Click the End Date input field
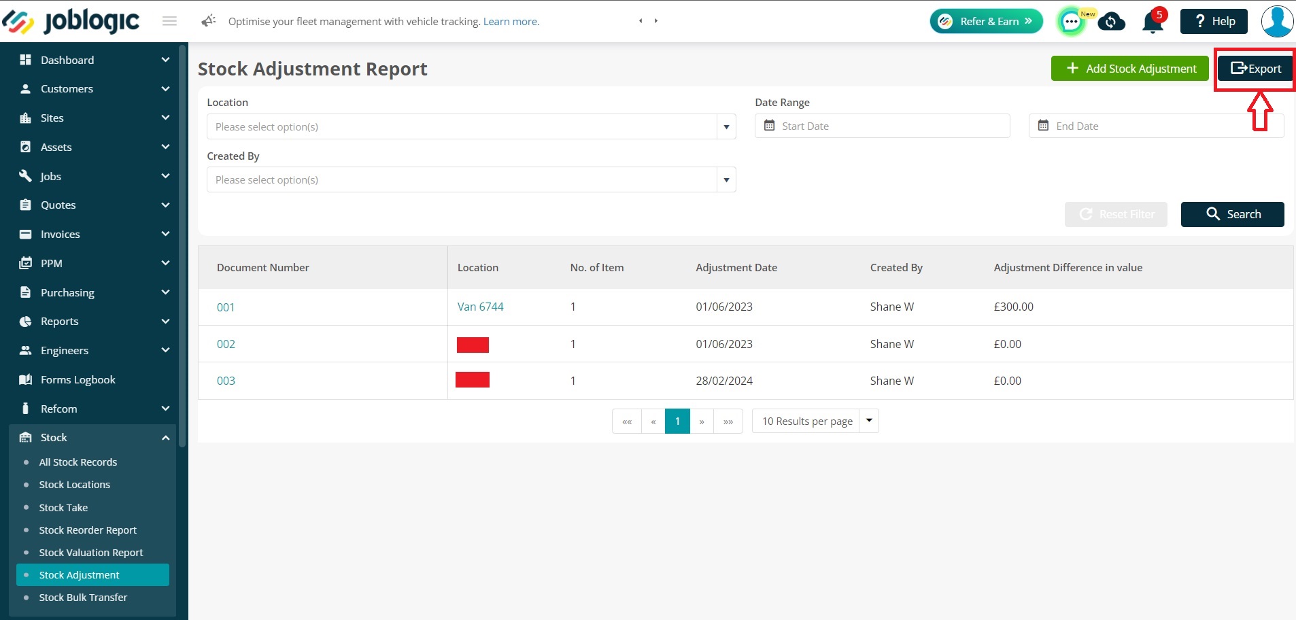The height and width of the screenshot is (620, 1296). (1156, 126)
